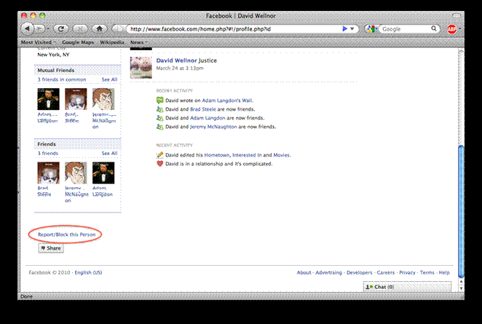
Task: Open the Google Maps bookmark
Action: click(78, 42)
